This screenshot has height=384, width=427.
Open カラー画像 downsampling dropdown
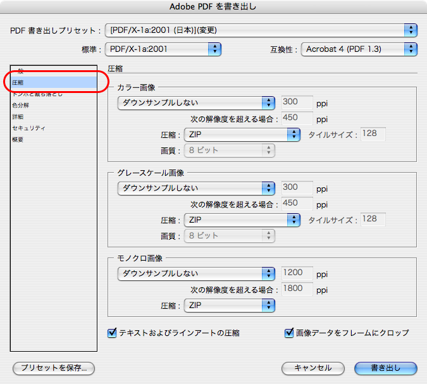(196, 103)
